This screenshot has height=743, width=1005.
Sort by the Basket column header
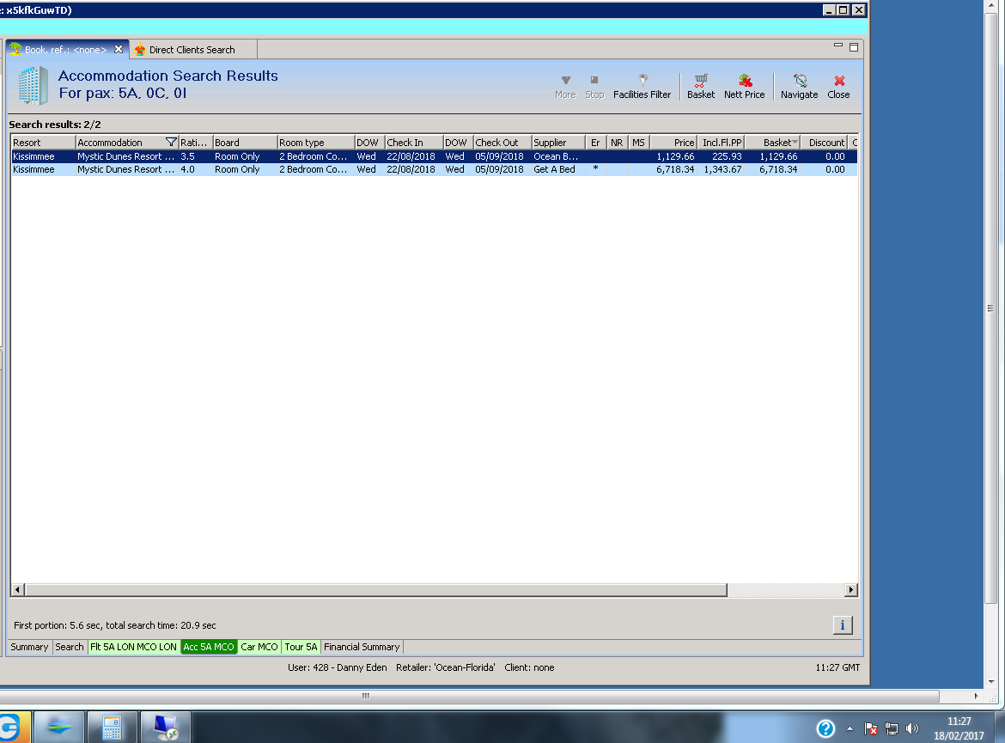coord(772,143)
